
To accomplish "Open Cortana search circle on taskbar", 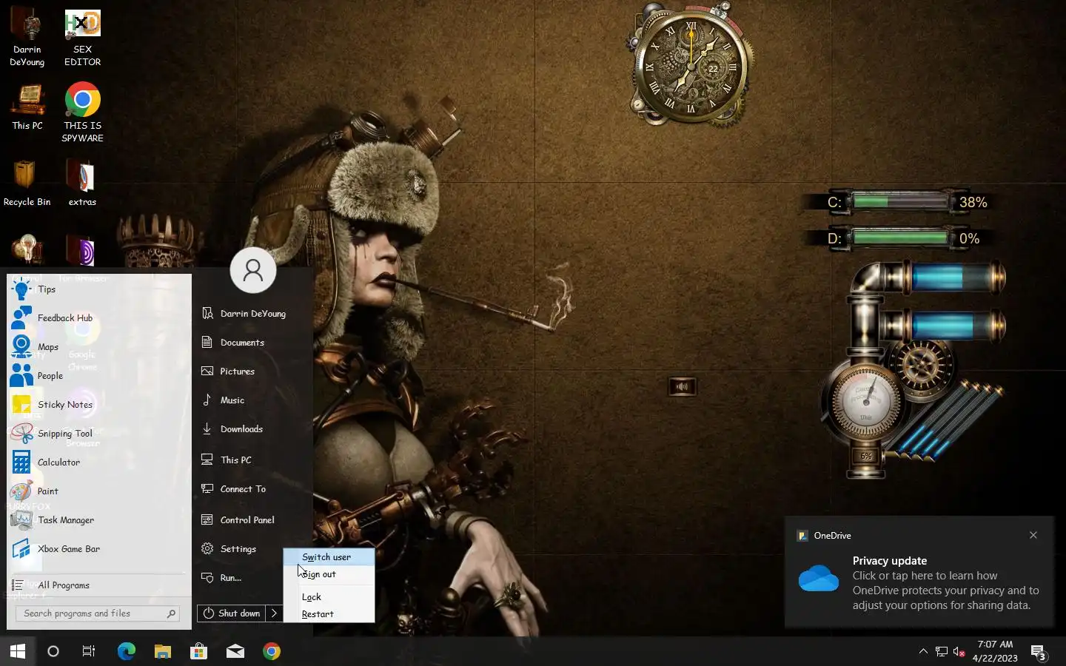I will (53, 651).
